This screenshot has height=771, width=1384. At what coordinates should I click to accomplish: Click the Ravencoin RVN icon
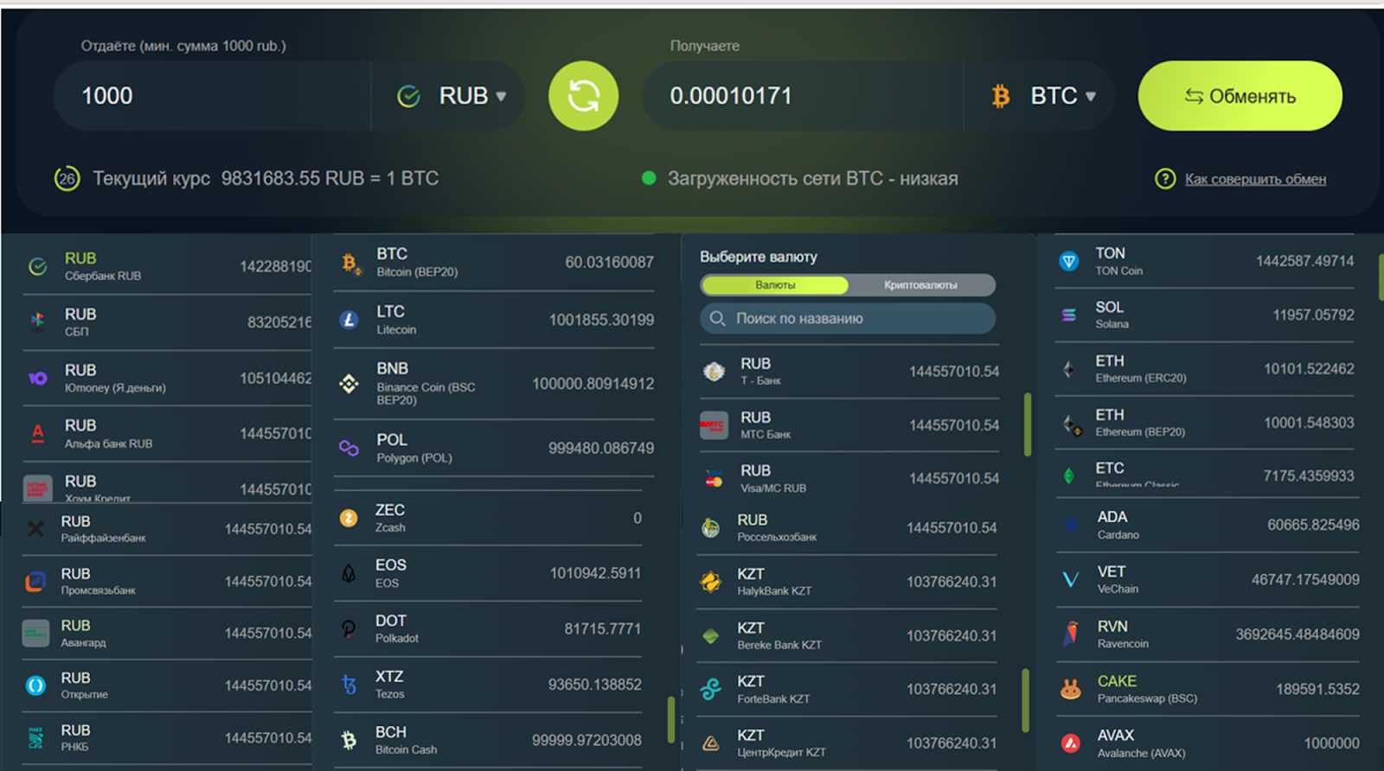1070,634
